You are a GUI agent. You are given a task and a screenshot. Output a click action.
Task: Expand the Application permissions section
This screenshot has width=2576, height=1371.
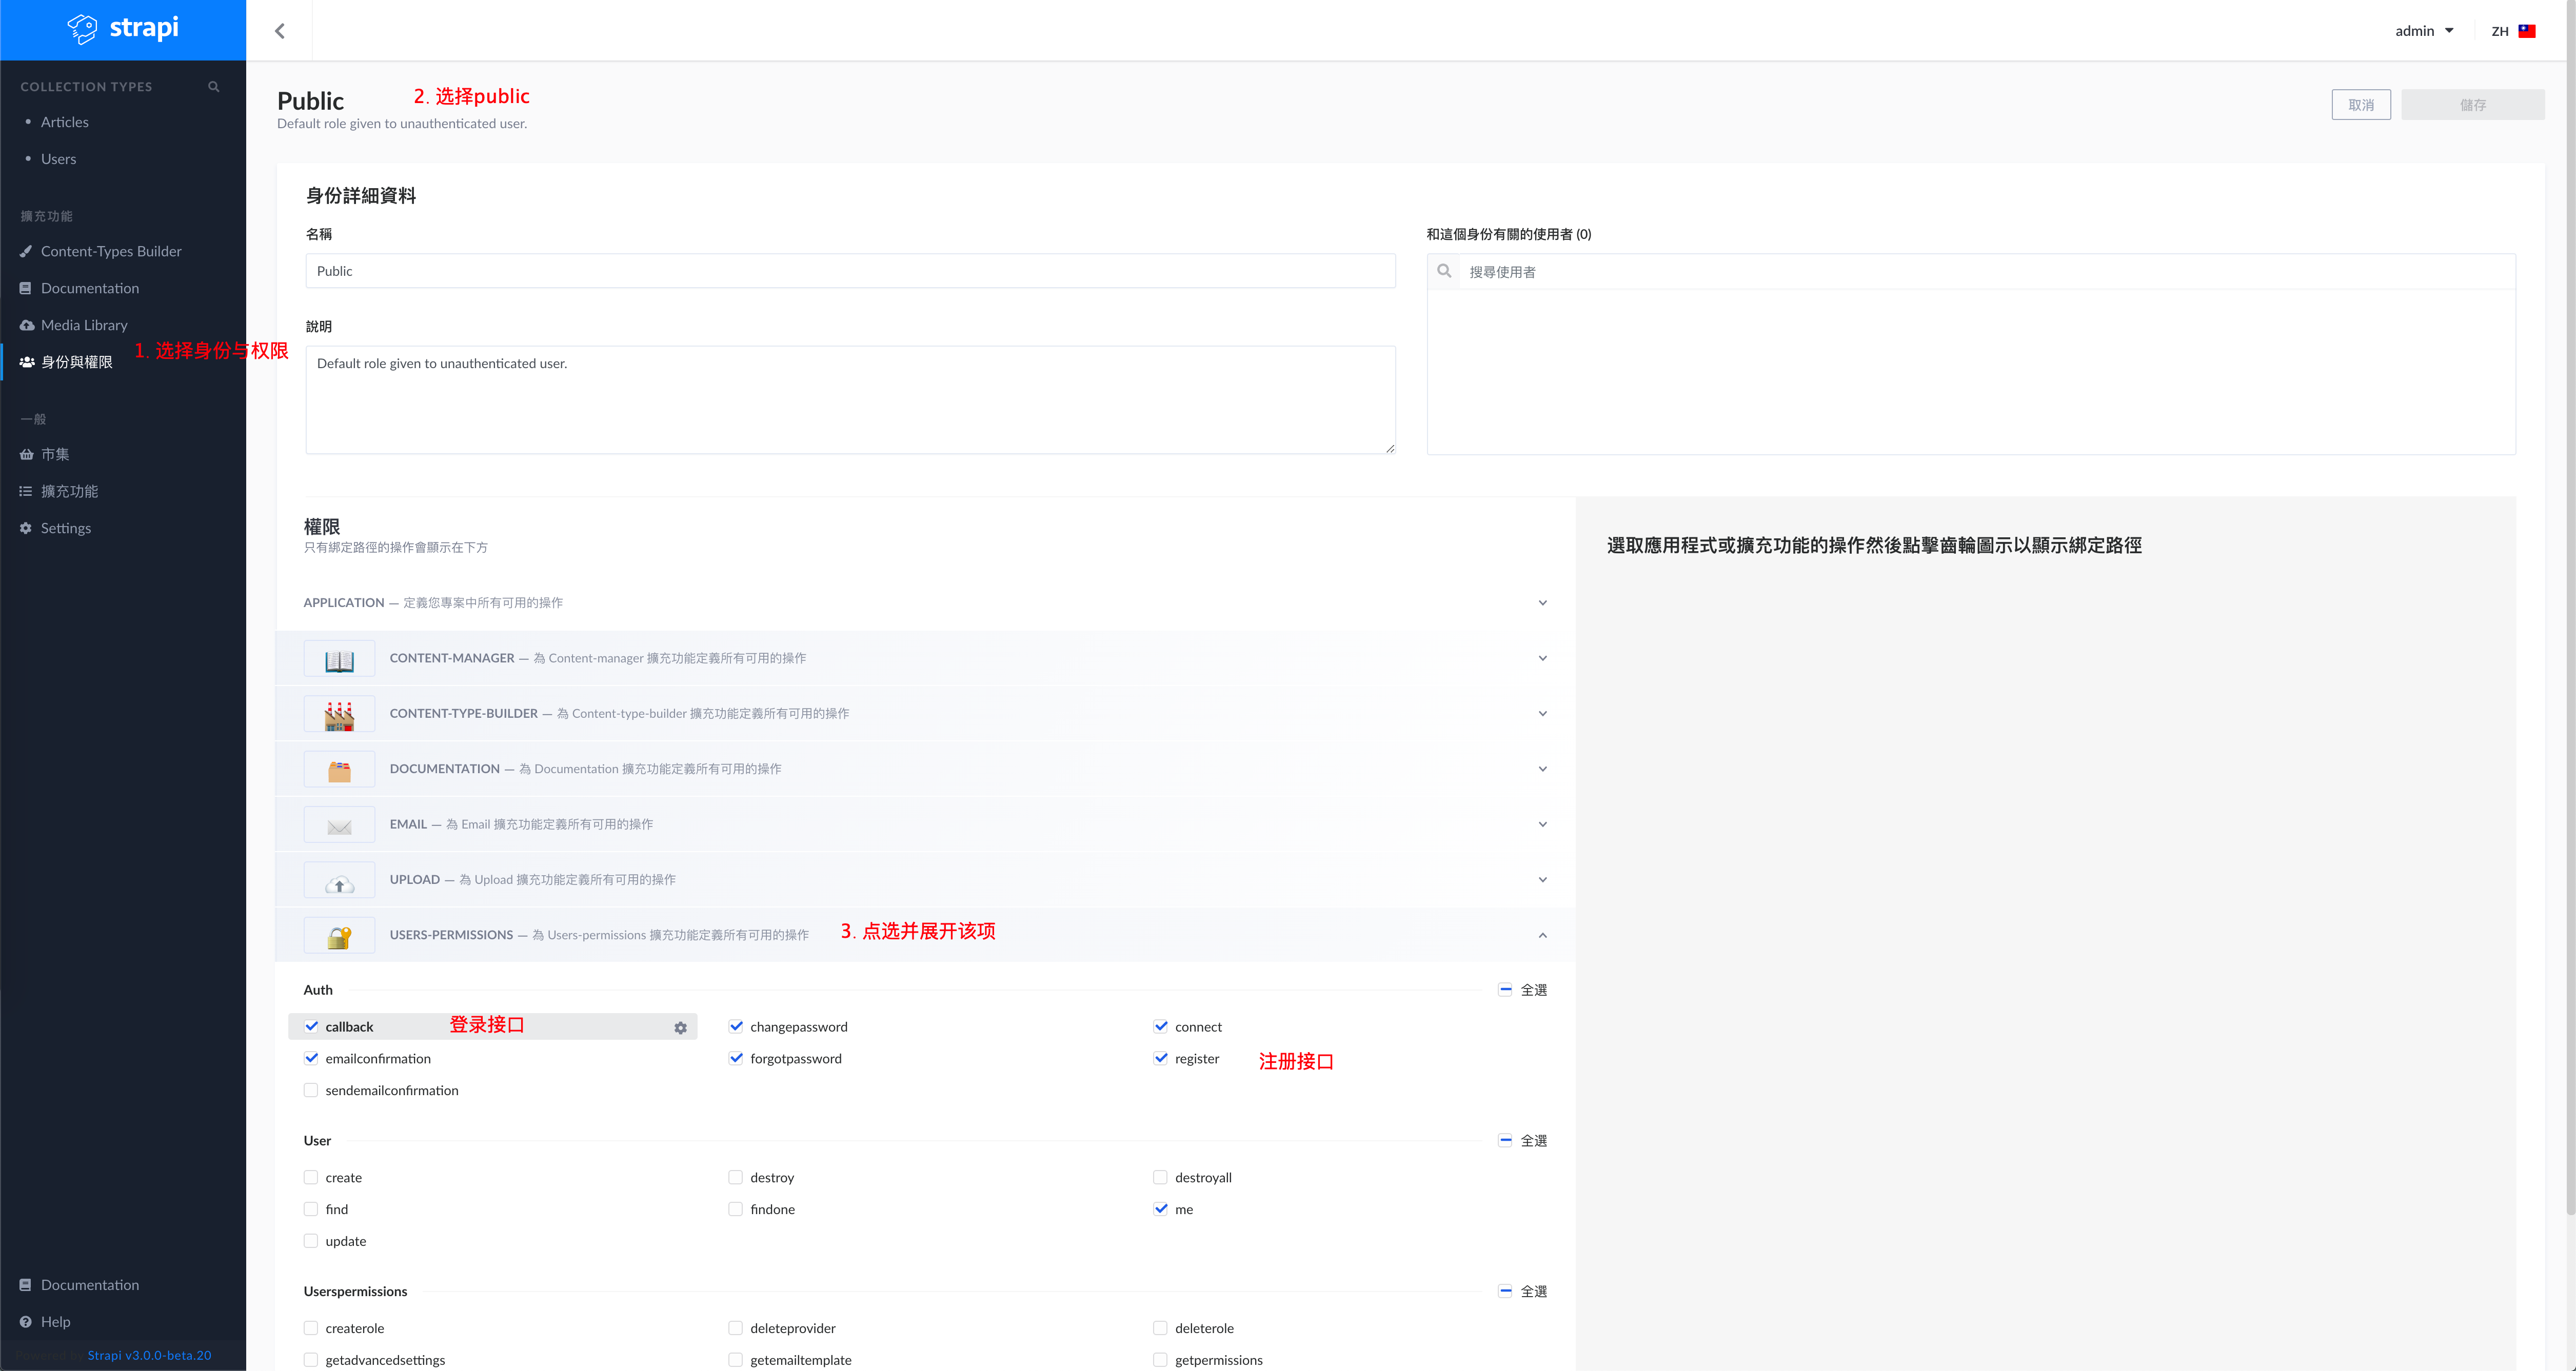click(1542, 602)
